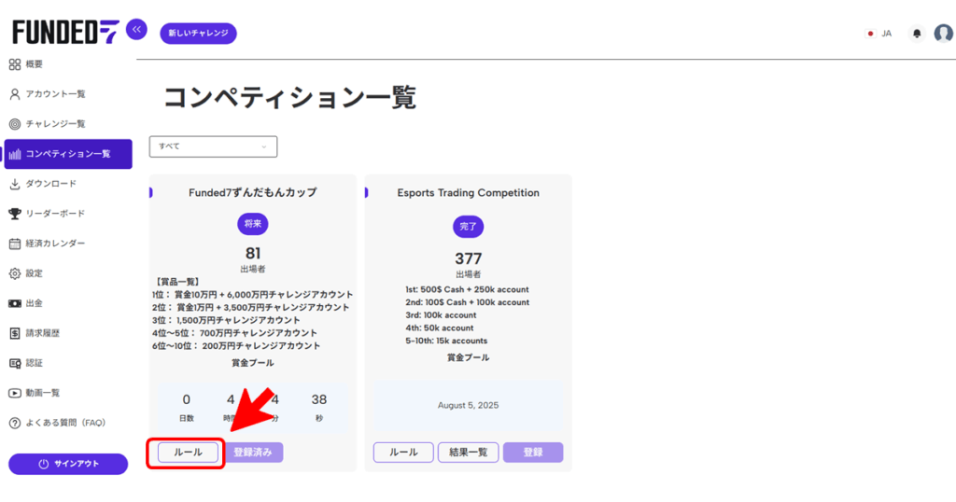The height and width of the screenshot is (502, 956).
Task: Open JA language selector
Action: tap(887, 34)
